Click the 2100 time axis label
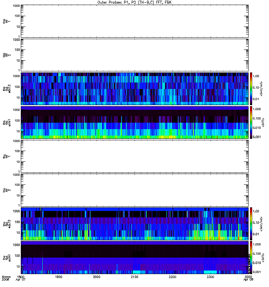 click(x=134, y=277)
